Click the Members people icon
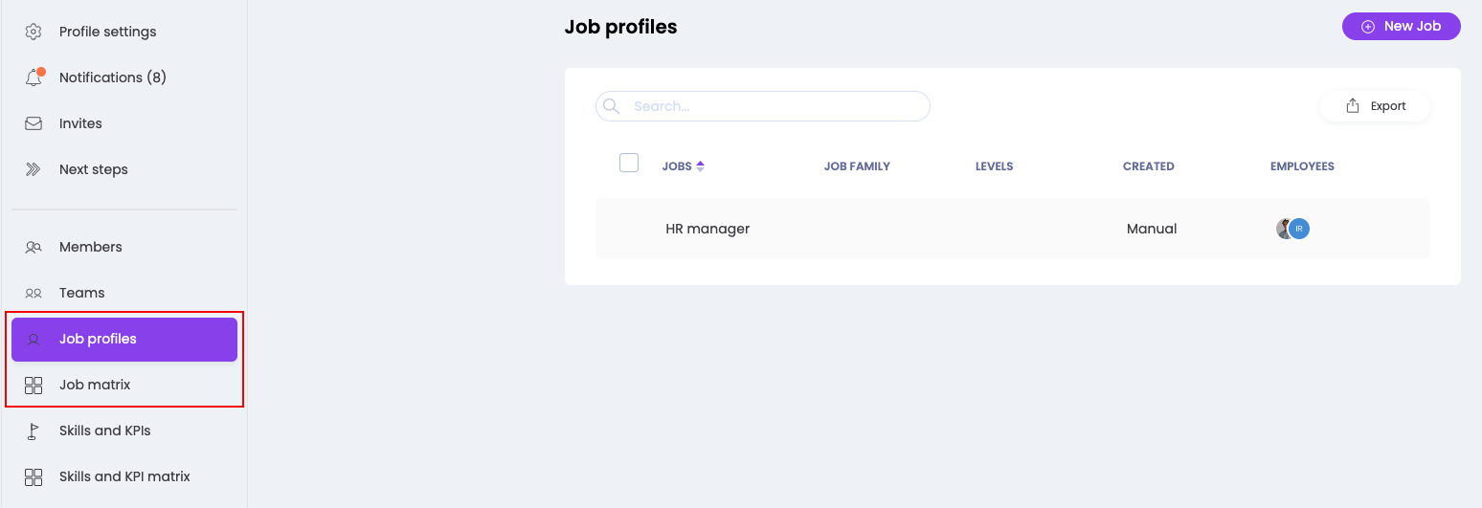 tap(34, 247)
